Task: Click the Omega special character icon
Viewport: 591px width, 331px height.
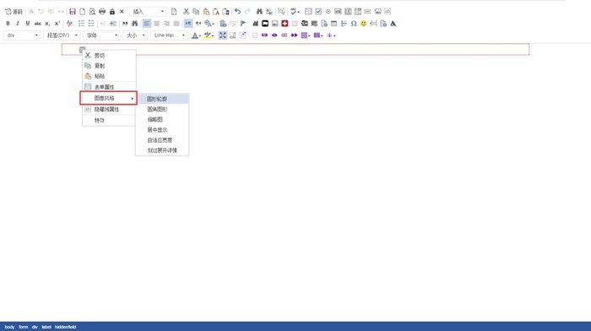Action: (354, 24)
